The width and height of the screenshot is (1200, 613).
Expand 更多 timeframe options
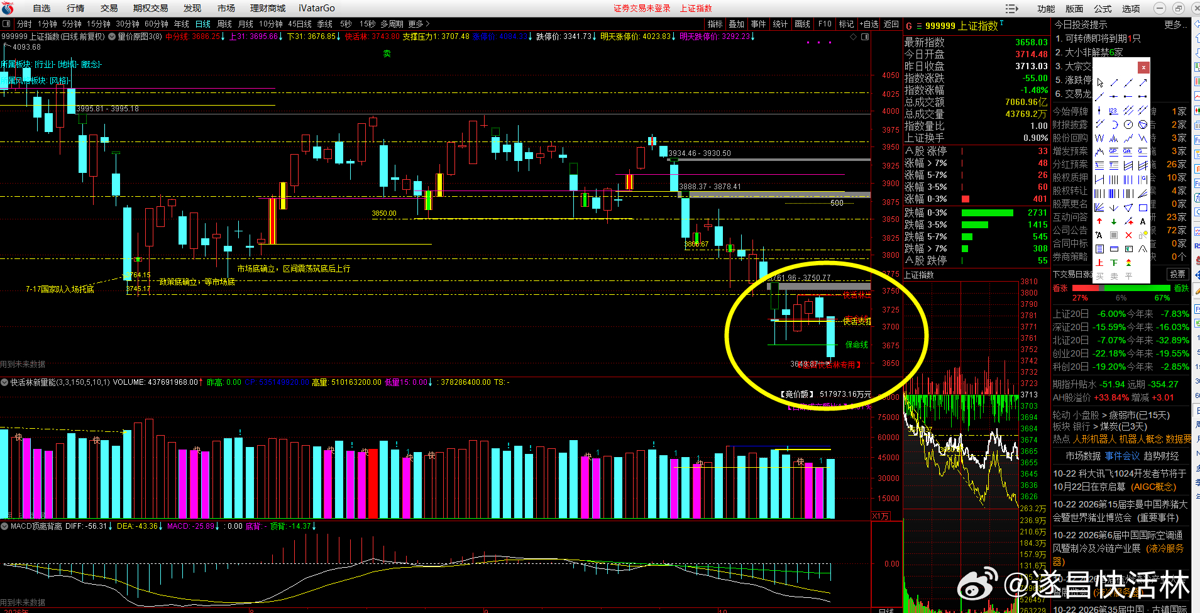[419, 24]
